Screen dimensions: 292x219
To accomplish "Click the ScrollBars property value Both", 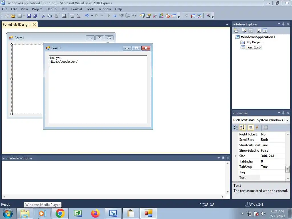I will (273, 140).
